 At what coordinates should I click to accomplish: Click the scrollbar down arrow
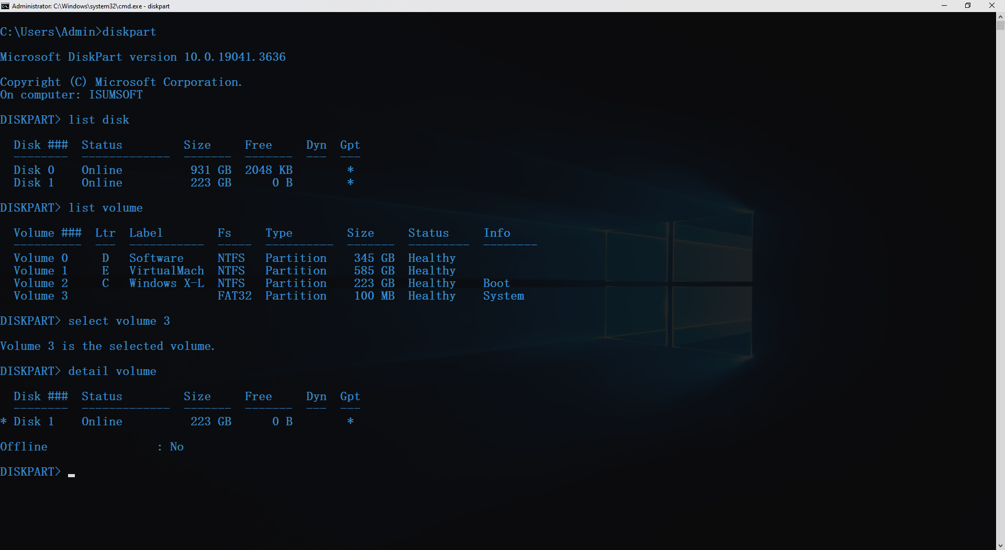[1000, 545]
